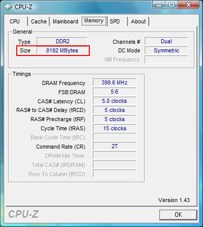This screenshot has width=203, height=227.
Task: Click the Cycle Time (tRAS) label
Action: click(63, 128)
